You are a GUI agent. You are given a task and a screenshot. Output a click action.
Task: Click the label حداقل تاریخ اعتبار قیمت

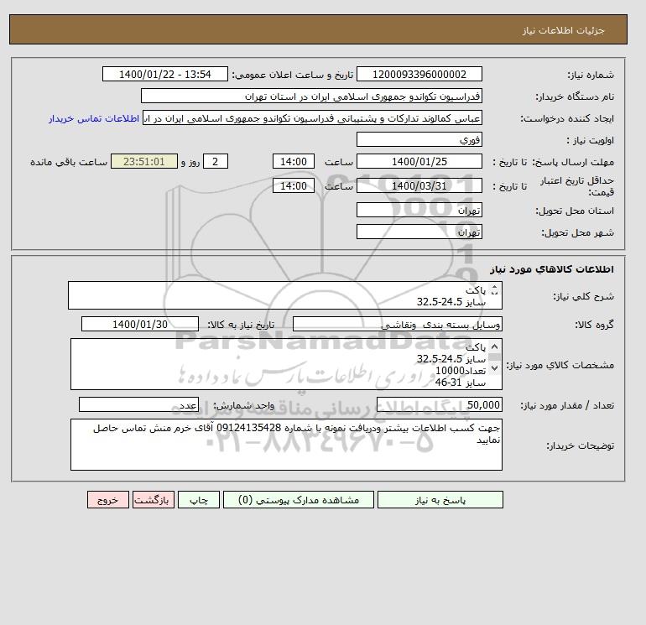577,186
